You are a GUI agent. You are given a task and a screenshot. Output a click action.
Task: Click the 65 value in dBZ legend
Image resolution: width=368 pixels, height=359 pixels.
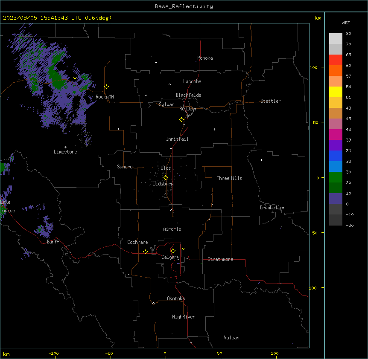click(x=348, y=55)
